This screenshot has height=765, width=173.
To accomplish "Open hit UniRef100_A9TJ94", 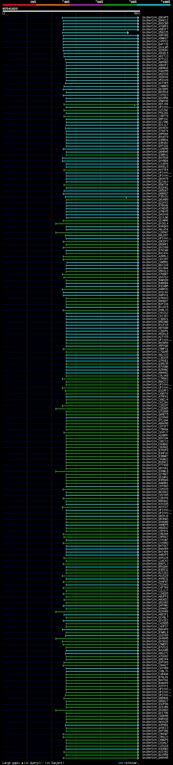I will coord(155,104).
